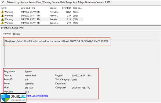Screen dimensions: 161x103
Task: Click the driver WudfRd failed to load message
Action: [x=57, y=41]
